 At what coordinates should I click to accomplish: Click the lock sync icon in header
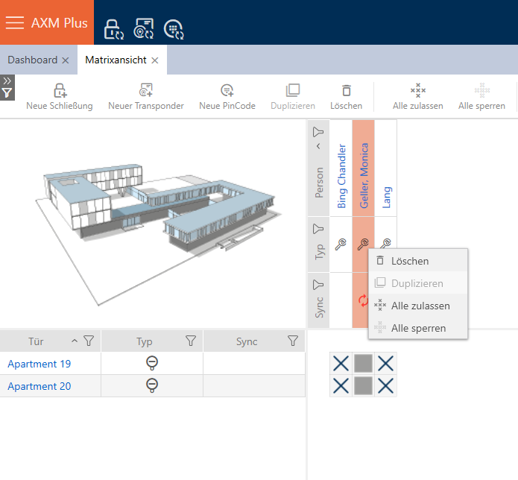(113, 28)
